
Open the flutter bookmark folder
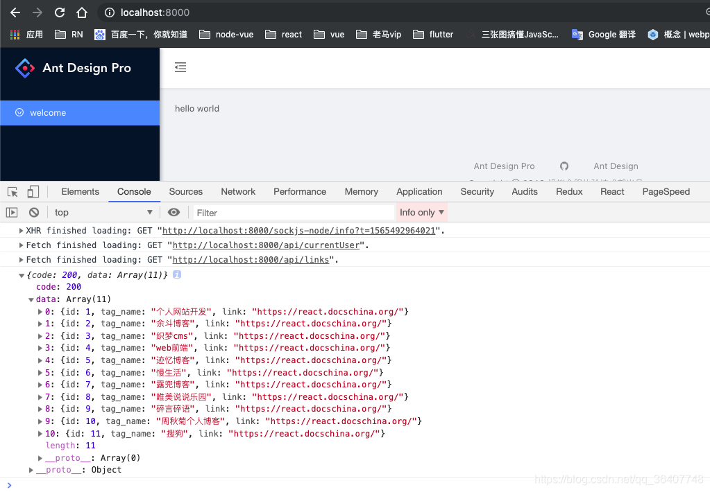point(433,35)
